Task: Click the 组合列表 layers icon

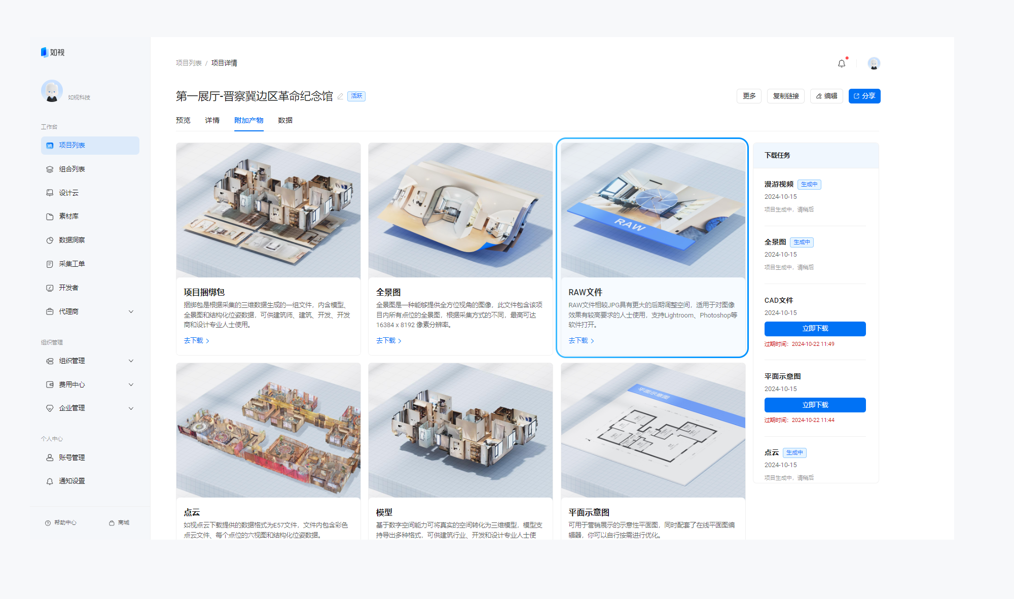Action: coord(50,169)
